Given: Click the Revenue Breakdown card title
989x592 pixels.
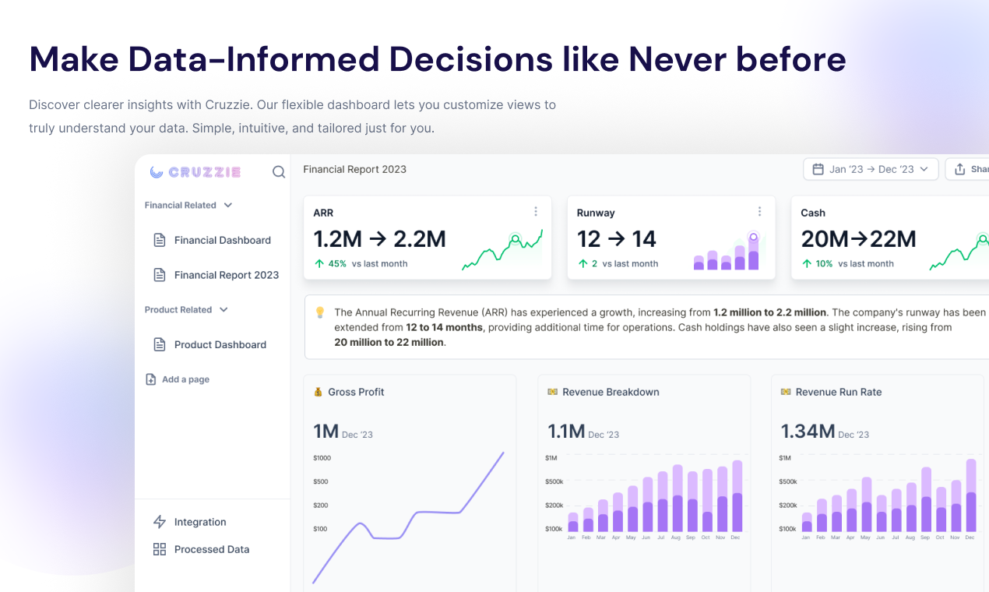Looking at the screenshot, I should tap(611, 392).
